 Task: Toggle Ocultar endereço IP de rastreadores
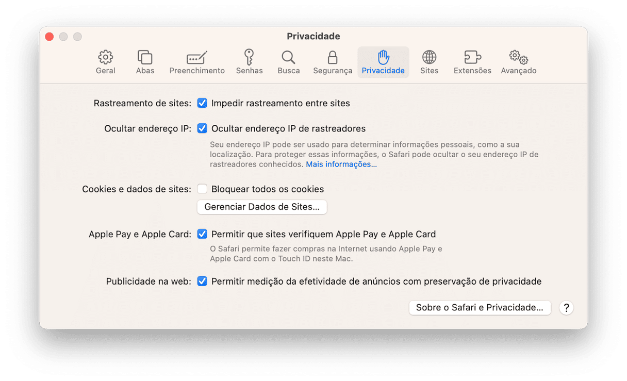202,128
